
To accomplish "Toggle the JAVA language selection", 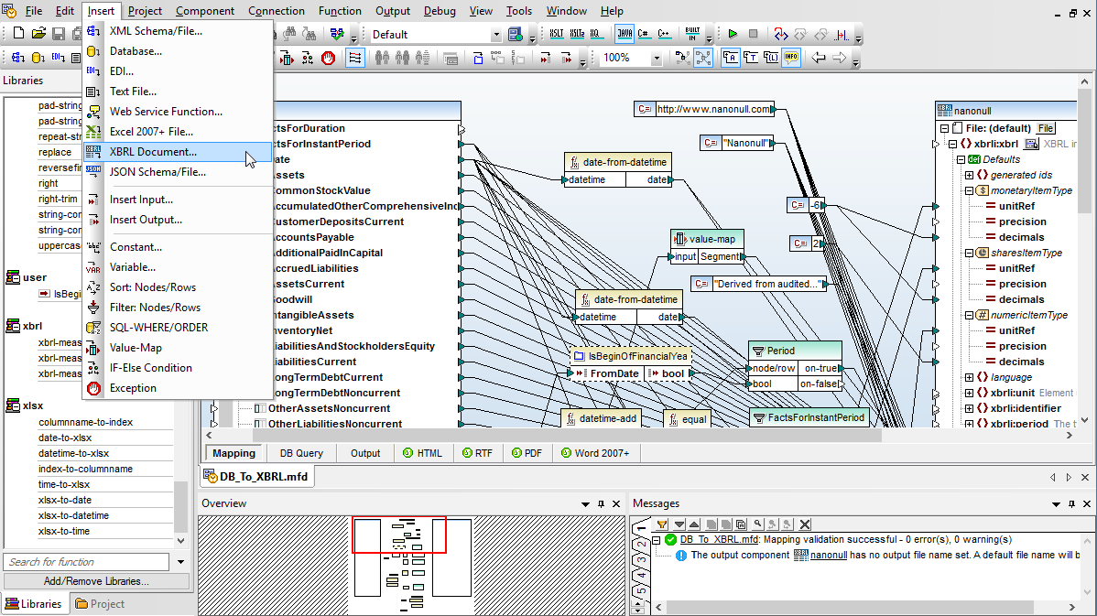I will [625, 34].
